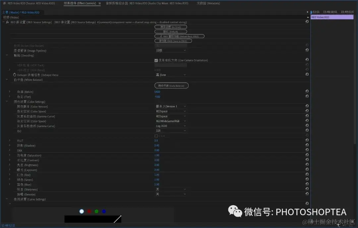Collapse the White Balance section

coord(7,79)
